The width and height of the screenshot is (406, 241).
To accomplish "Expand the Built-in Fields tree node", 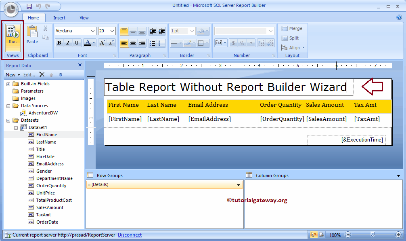I will [x=8, y=84].
